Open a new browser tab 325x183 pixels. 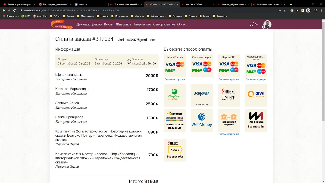[x=291, y=4]
